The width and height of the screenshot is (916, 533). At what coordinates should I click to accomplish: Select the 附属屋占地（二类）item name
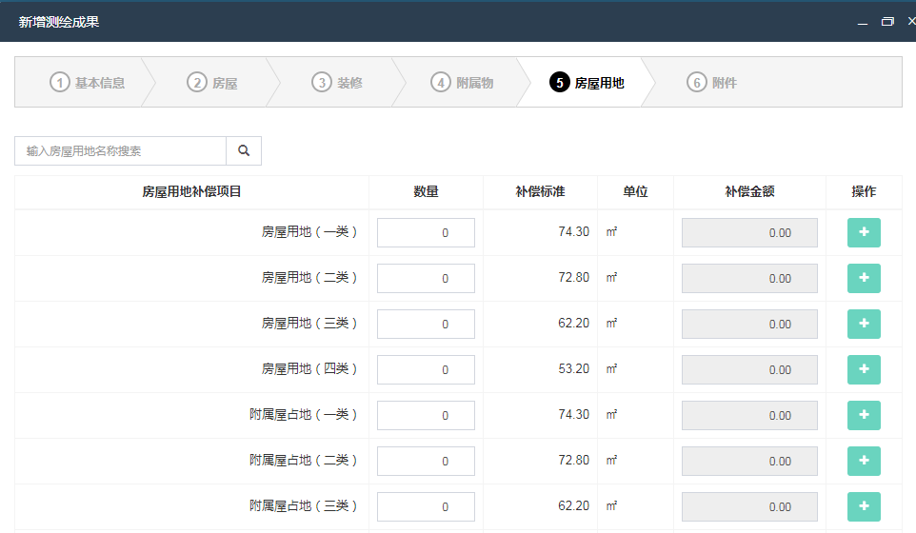[x=304, y=460]
